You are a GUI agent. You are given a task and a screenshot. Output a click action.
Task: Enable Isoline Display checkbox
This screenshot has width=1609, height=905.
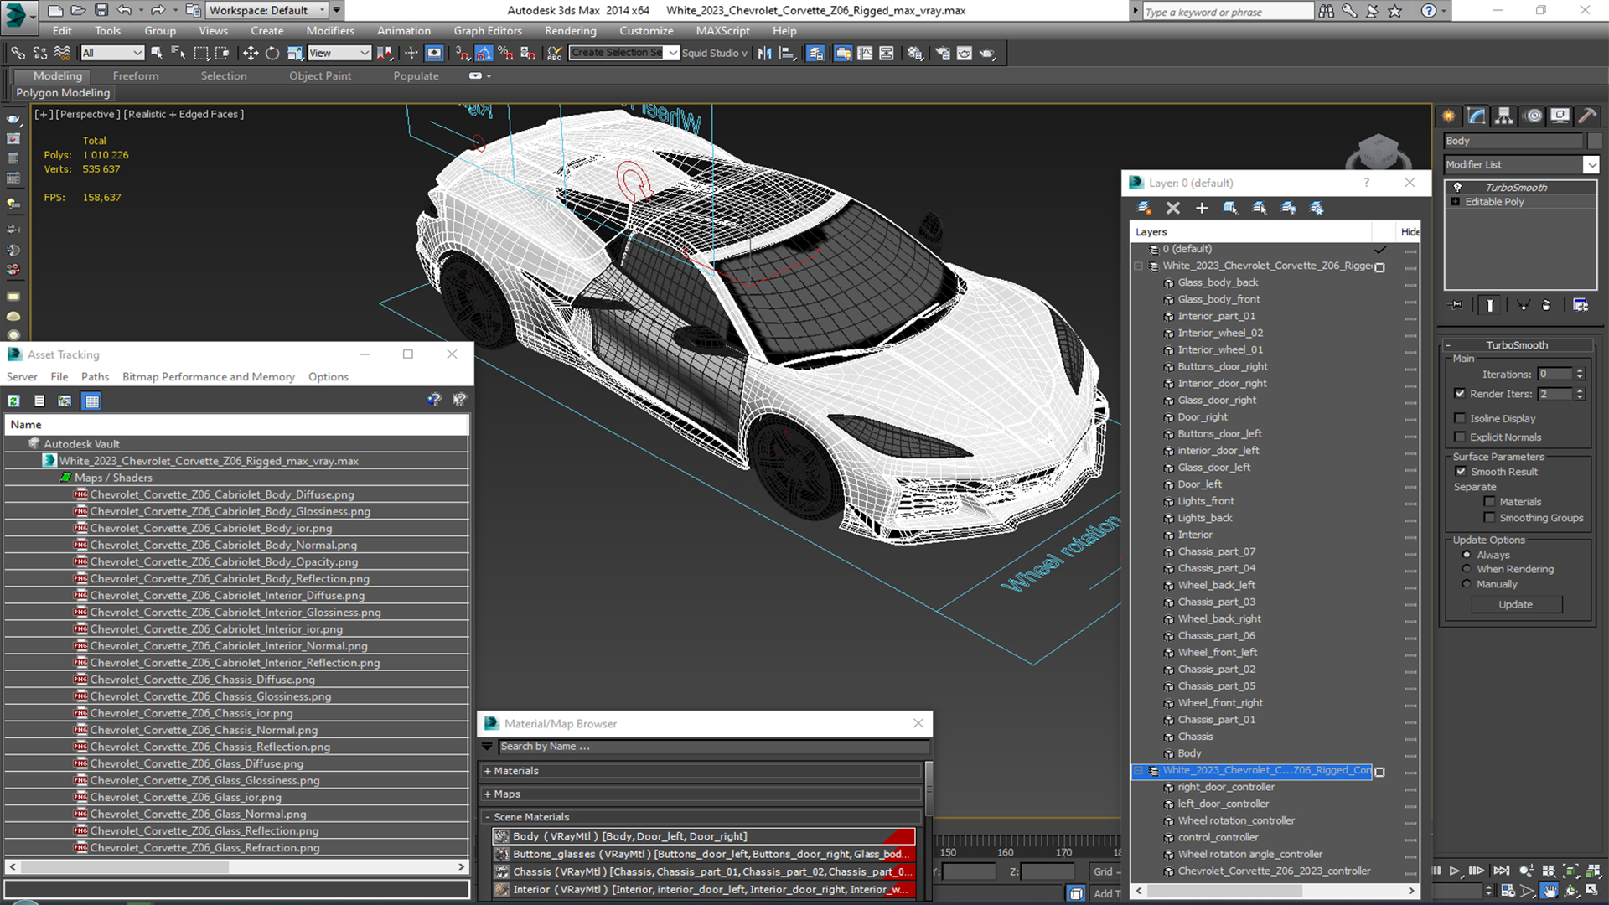coord(1460,418)
